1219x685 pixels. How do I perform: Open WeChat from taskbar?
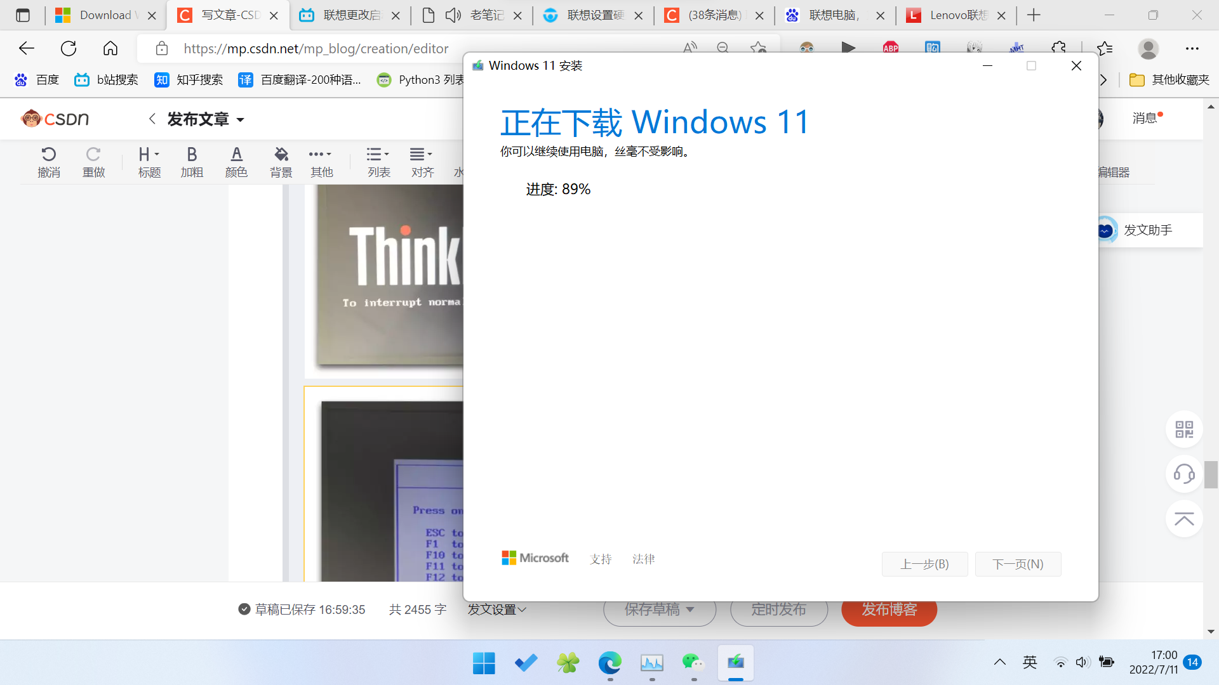[x=693, y=663]
